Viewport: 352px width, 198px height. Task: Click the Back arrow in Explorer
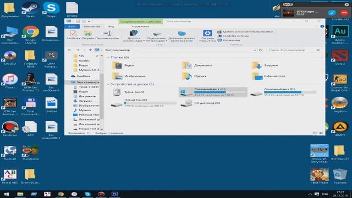pyautogui.click(x=70, y=50)
